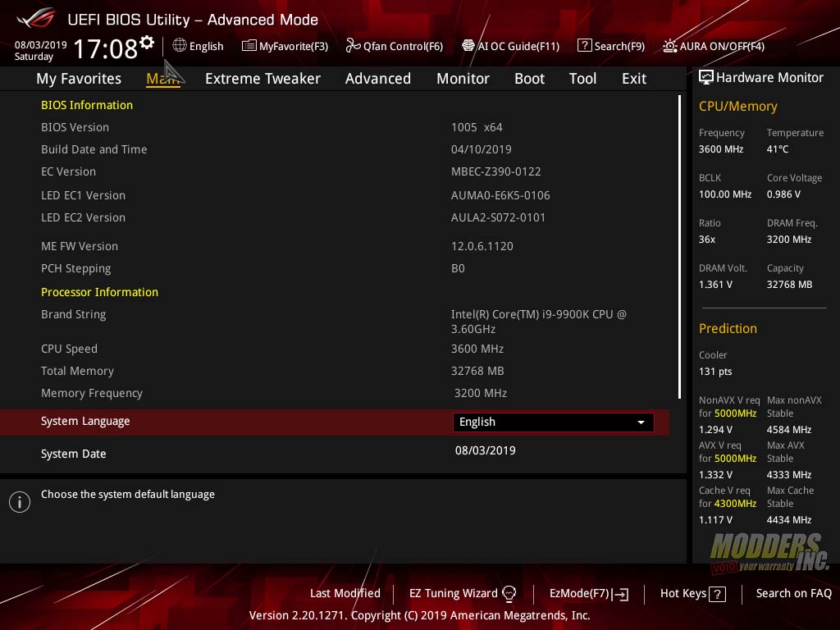Image resolution: width=840 pixels, height=630 pixels.
Task: Click EC Version value MBEC-Z390-0122
Action: [x=496, y=172]
